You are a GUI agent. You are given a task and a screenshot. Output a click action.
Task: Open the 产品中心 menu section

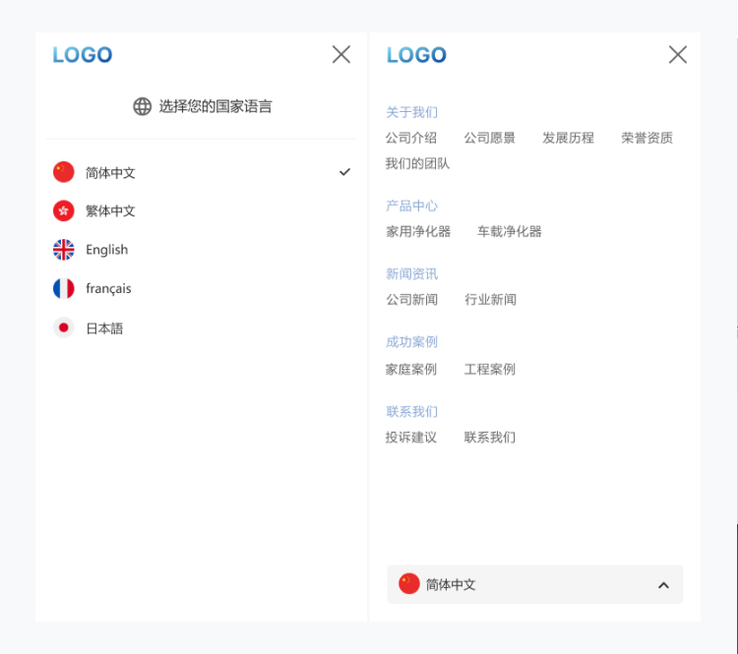coord(411,206)
